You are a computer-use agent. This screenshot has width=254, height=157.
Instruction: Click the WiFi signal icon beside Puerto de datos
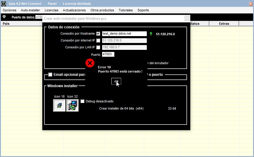4,17
